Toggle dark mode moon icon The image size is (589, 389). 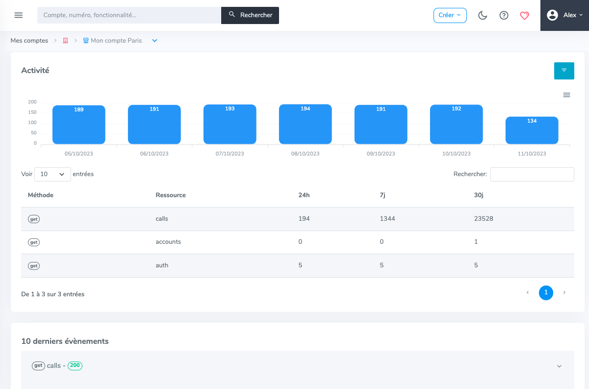coord(483,15)
